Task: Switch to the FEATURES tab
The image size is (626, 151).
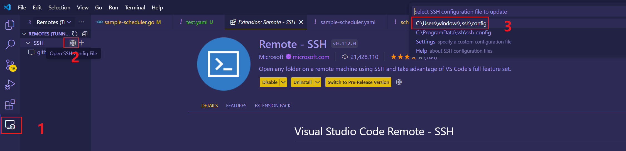Action: [236, 106]
